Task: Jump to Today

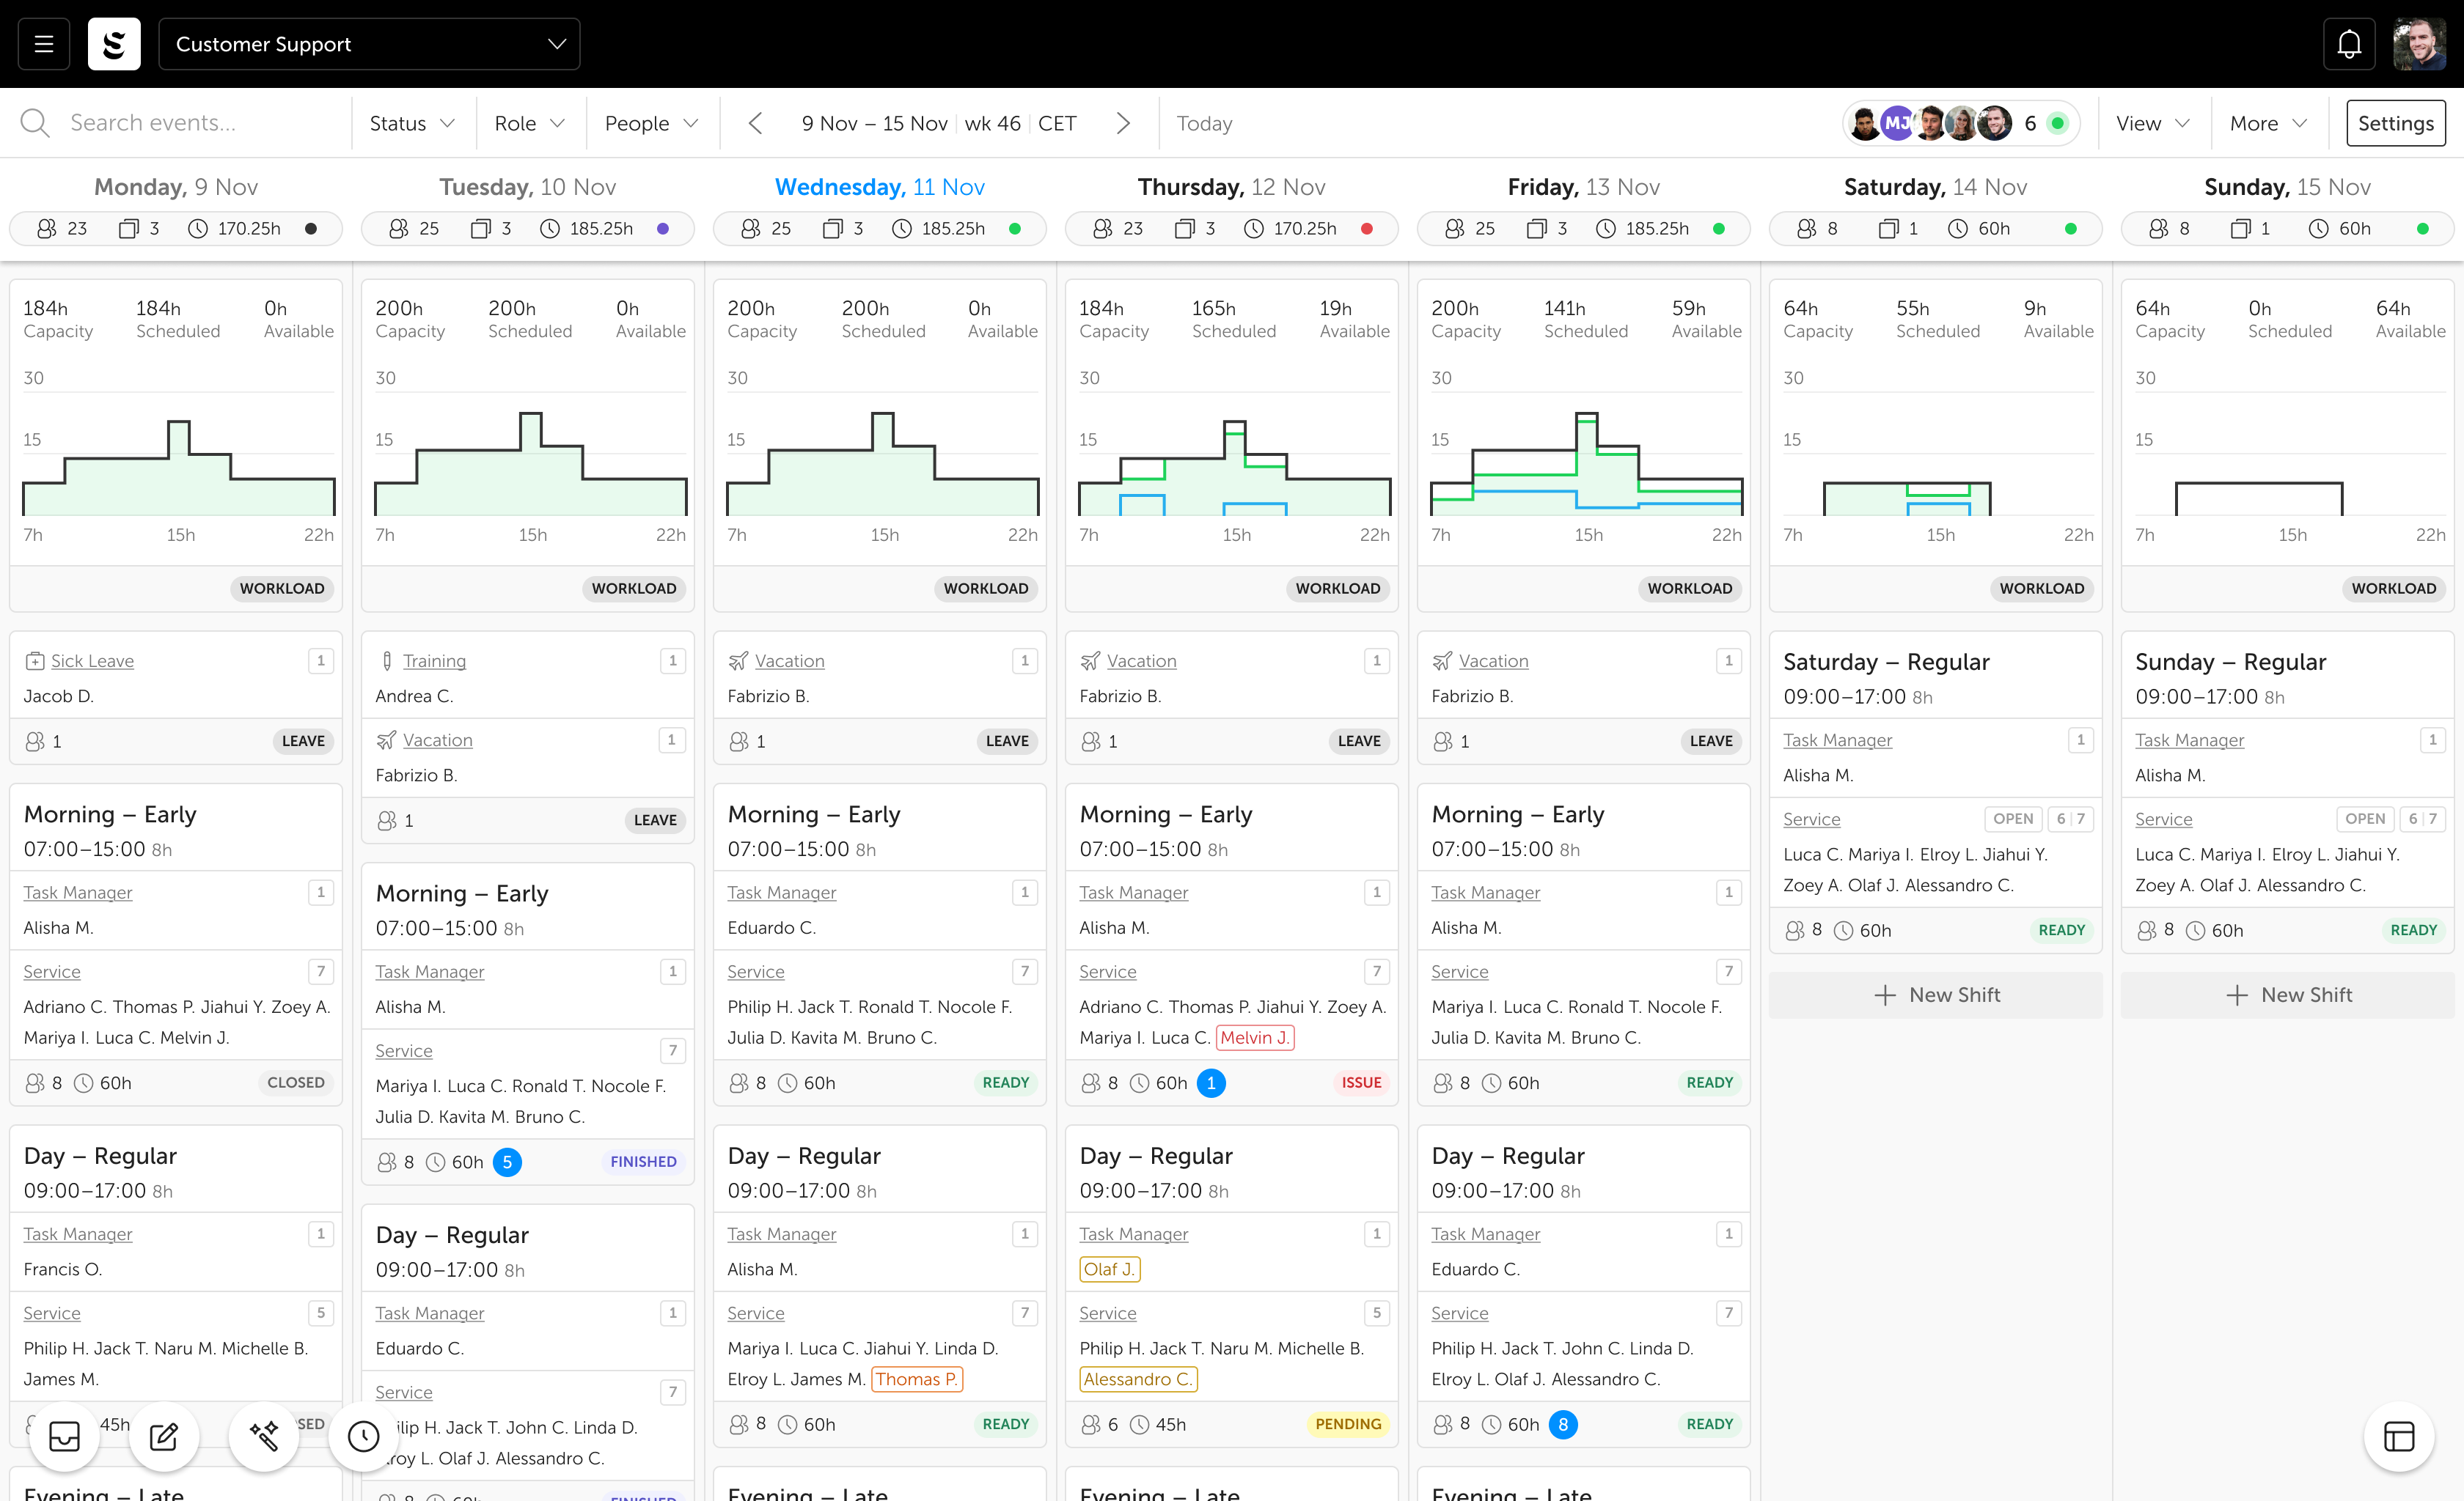Action: click(1204, 123)
